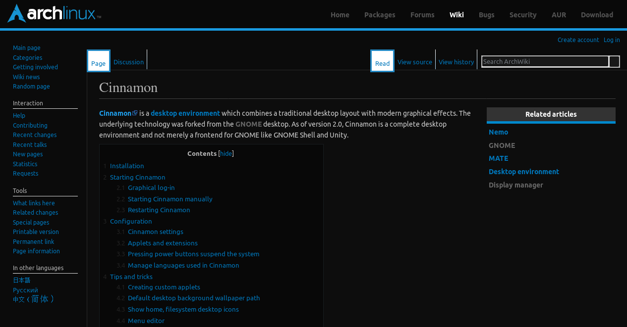627x327 pixels.
Task: Open Display manager related article
Action: click(516, 185)
